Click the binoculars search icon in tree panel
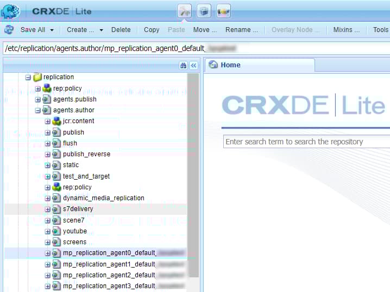 pyautogui.click(x=183, y=65)
